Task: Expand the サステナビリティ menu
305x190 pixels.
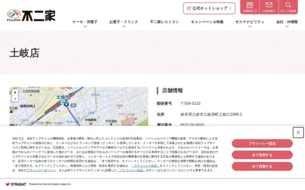Action: click(x=250, y=23)
